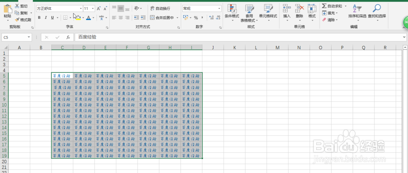Viewport: 408px width, 173px height.
Task: Toggle Bold formatting
Action: (x=39, y=18)
